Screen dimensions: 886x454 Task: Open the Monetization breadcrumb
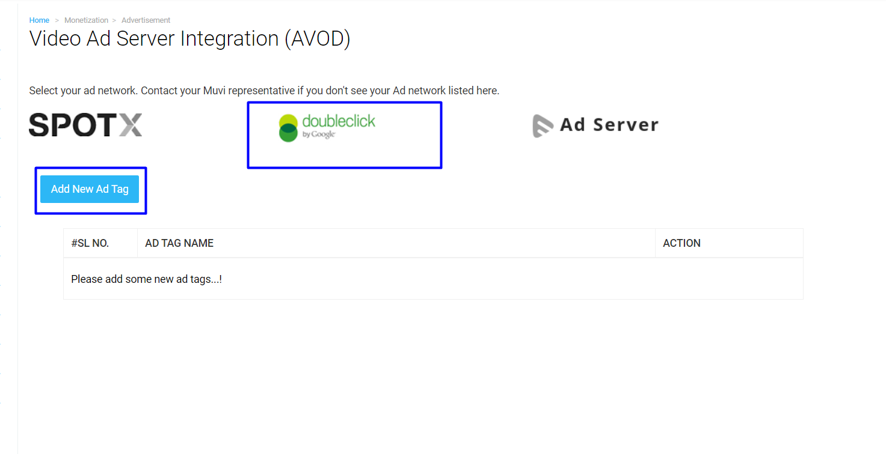click(x=87, y=20)
